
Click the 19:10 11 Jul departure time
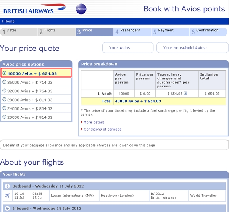pyautogui.click(x=22, y=196)
